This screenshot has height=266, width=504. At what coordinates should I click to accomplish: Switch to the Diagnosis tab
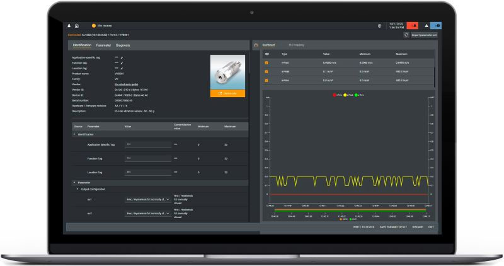(x=123, y=45)
